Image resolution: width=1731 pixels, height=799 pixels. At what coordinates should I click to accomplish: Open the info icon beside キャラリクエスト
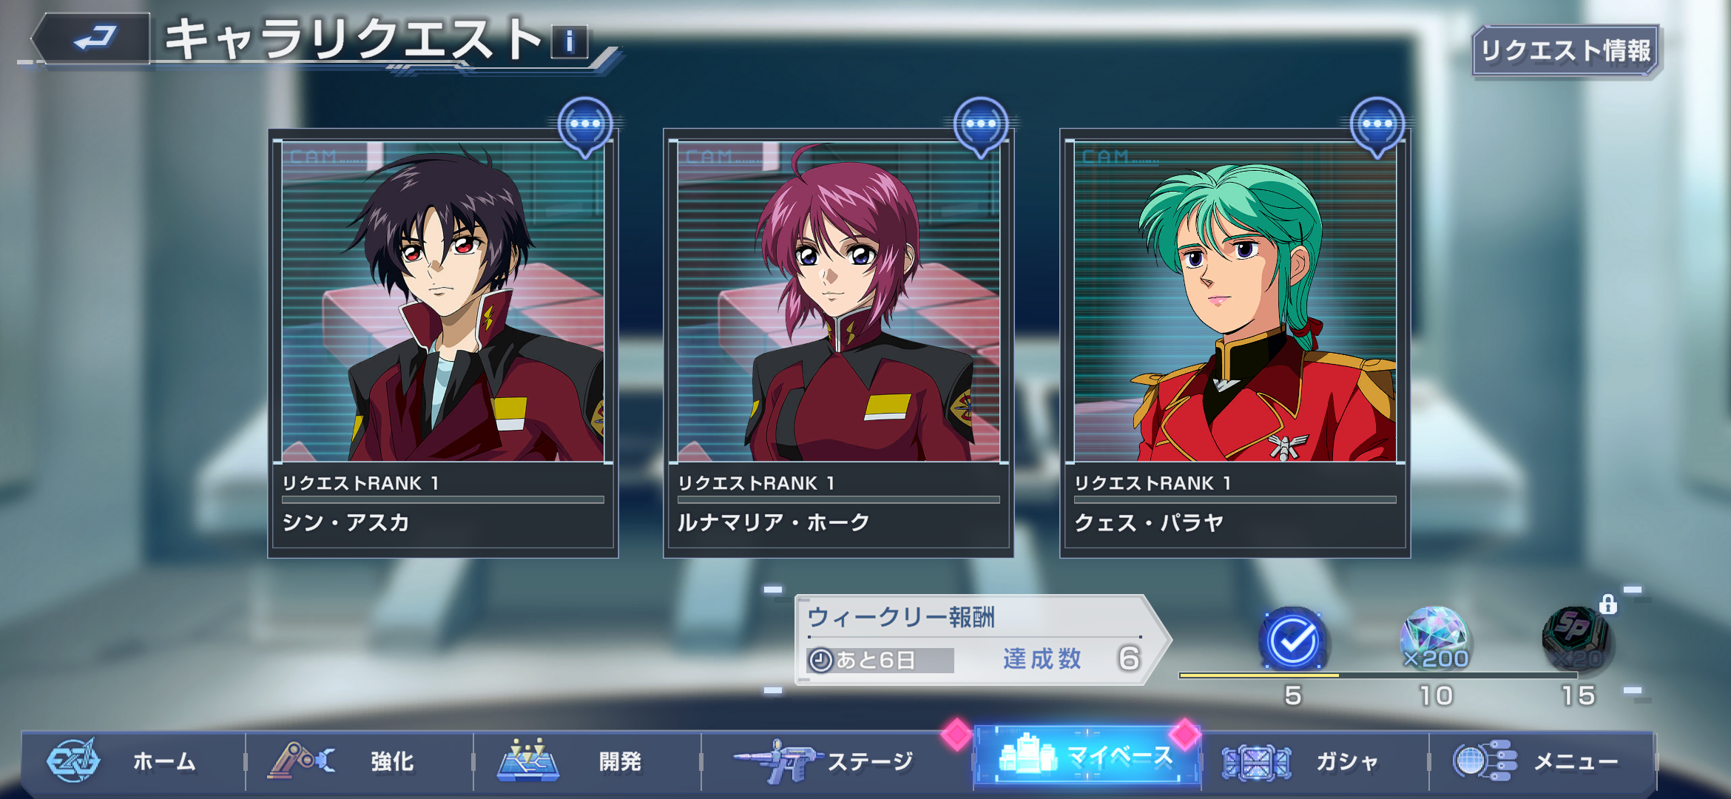(x=570, y=41)
